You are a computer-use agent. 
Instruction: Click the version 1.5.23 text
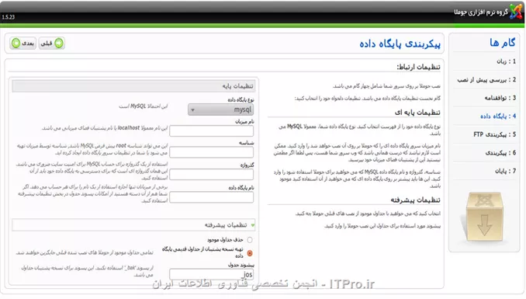(x=9, y=17)
